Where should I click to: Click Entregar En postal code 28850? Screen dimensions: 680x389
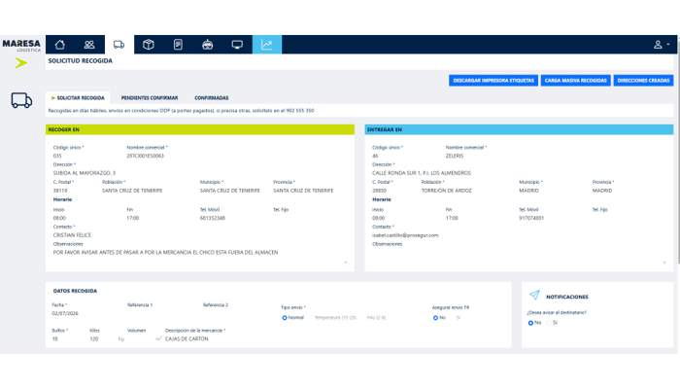393,191
